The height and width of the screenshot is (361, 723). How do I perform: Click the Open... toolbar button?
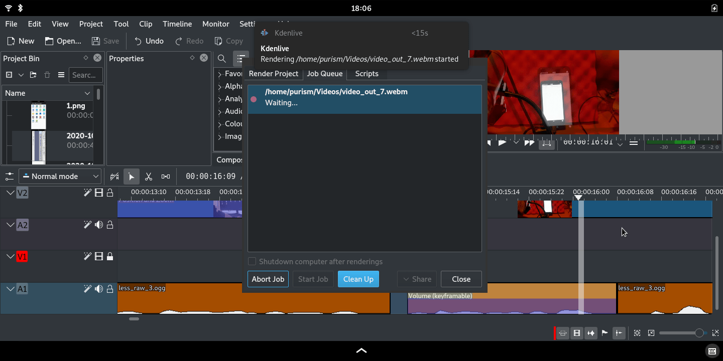click(x=63, y=41)
